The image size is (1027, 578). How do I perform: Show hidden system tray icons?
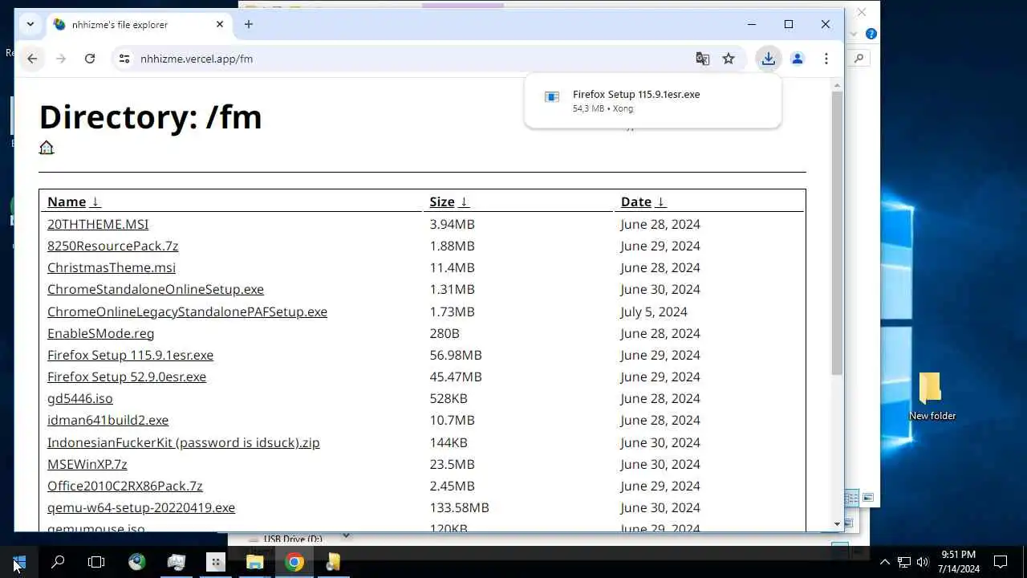(x=884, y=562)
